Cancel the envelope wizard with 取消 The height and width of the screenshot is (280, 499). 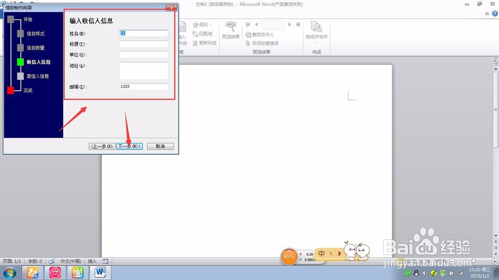tap(160, 146)
